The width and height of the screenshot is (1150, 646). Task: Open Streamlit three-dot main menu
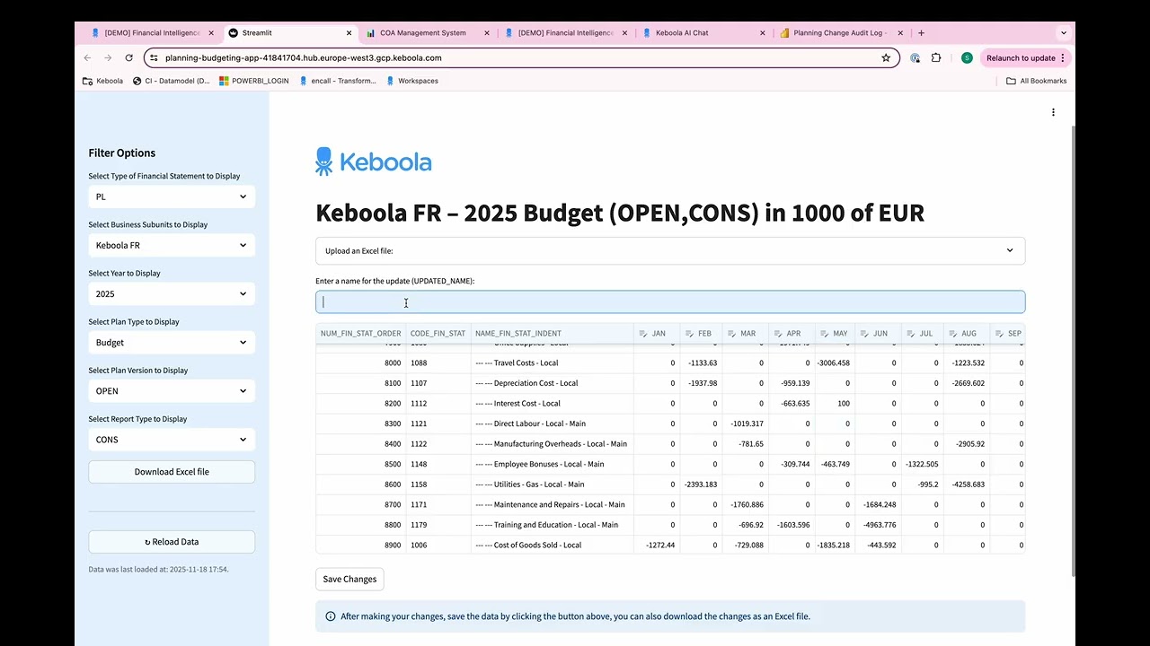1053,112
